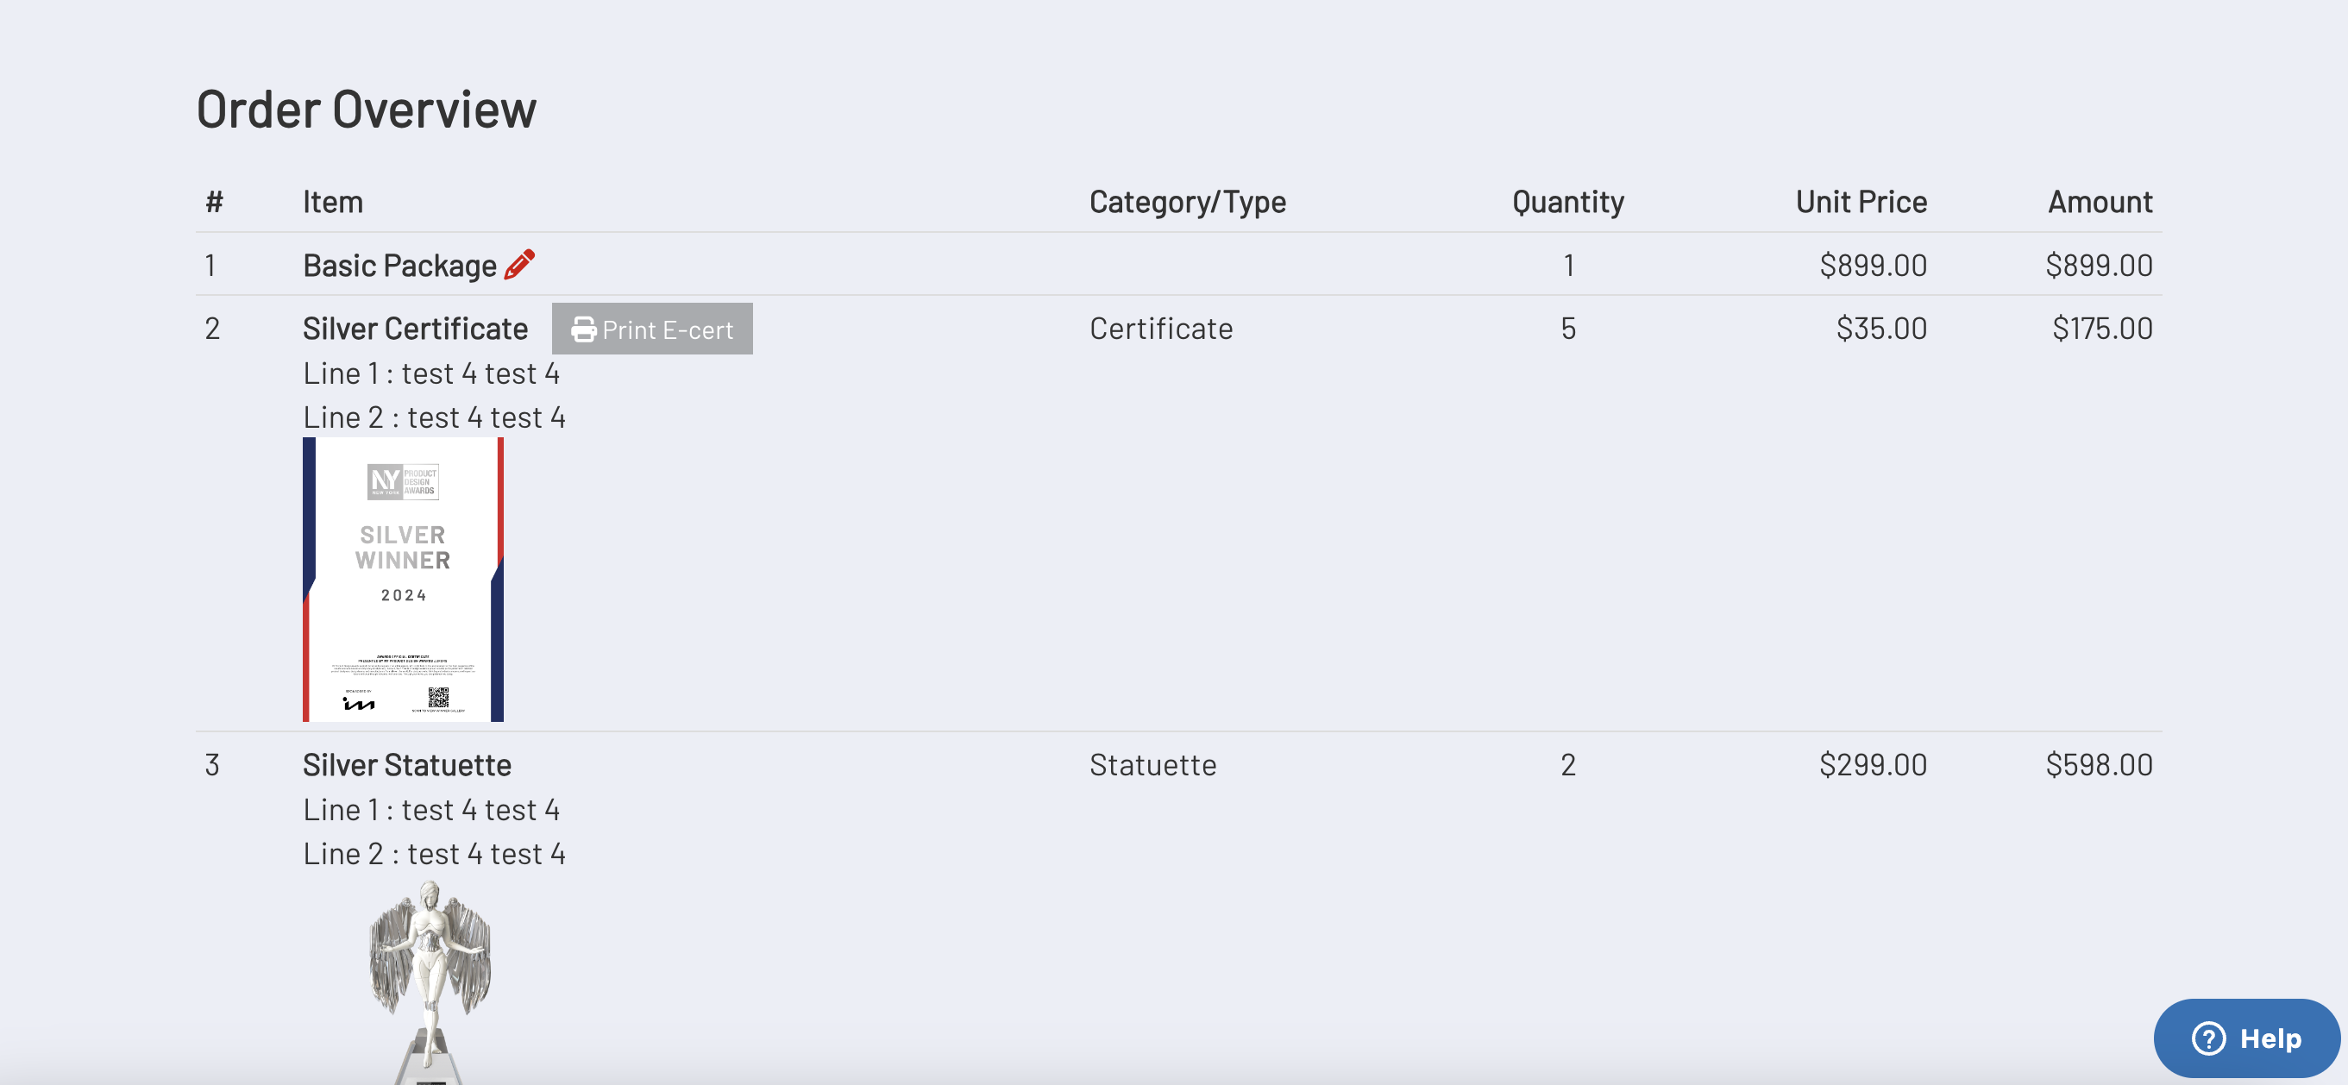
Task: Select Line 1 text under Silver Statuette
Action: [431, 810]
